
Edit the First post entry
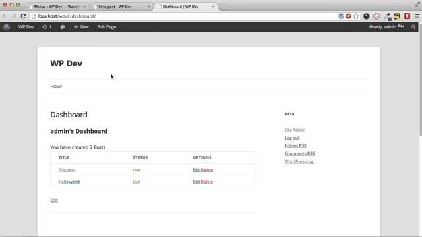point(196,170)
